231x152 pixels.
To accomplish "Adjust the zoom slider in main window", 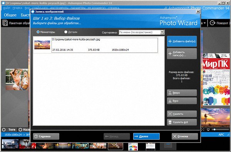I will tap(220, 130).
